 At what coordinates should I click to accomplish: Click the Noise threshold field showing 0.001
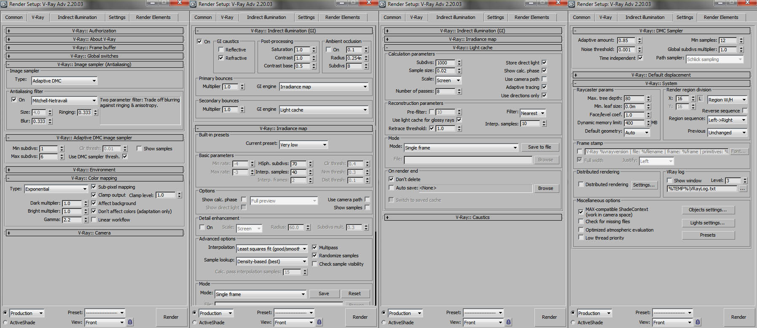pyautogui.click(x=627, y=50)
